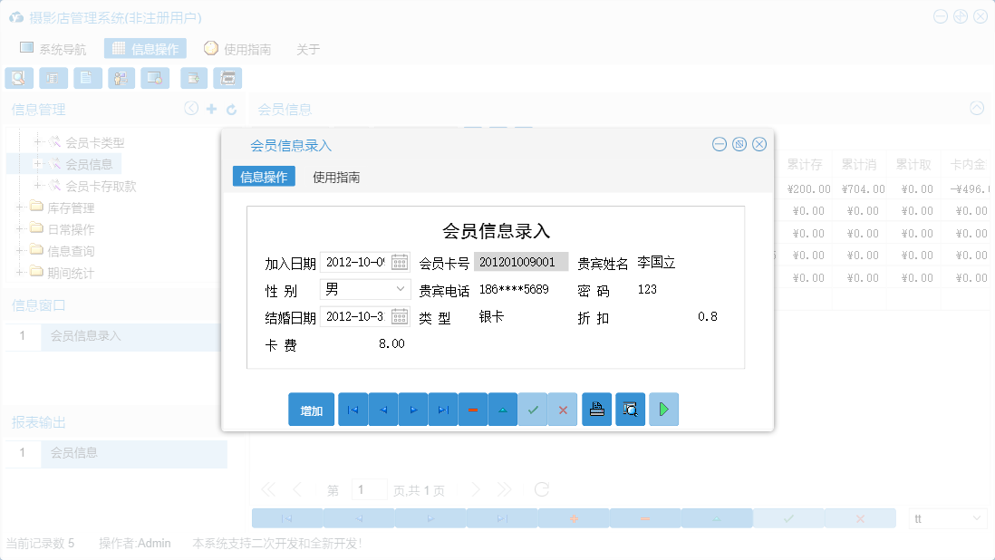995x560 pixels.
Task: Delete record with the red minus icon
Action: [472, 409]
